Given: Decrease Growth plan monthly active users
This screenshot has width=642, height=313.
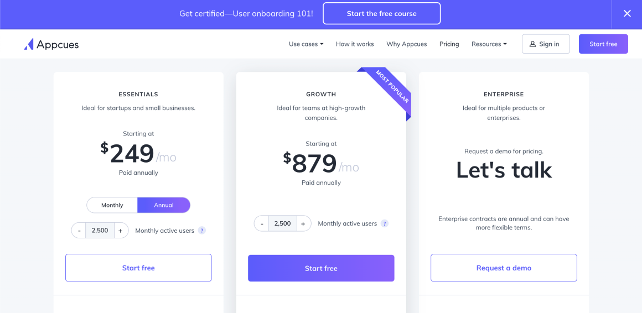Looking at the screenshot, I should [x=262, y=223].
